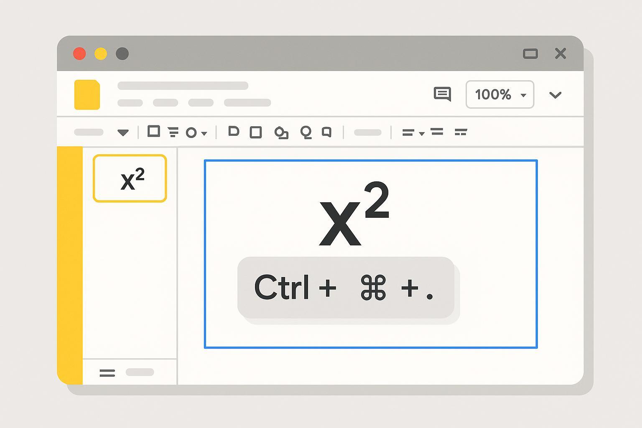Select the square frame tool in toolbar
Image resolution: width=642 pixels, height=428 pixels.
click(x=153, y=132)
